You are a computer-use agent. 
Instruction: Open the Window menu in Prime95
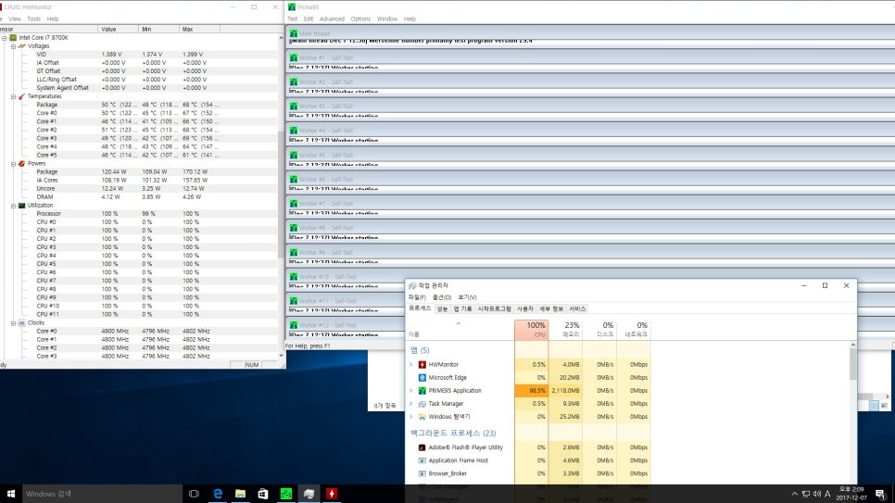(x=387, y=19)
